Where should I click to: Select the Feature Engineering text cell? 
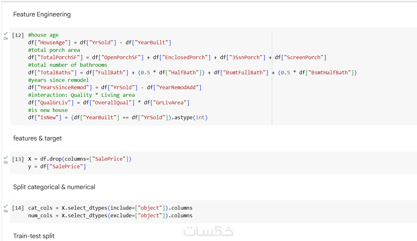coord(42,14)
